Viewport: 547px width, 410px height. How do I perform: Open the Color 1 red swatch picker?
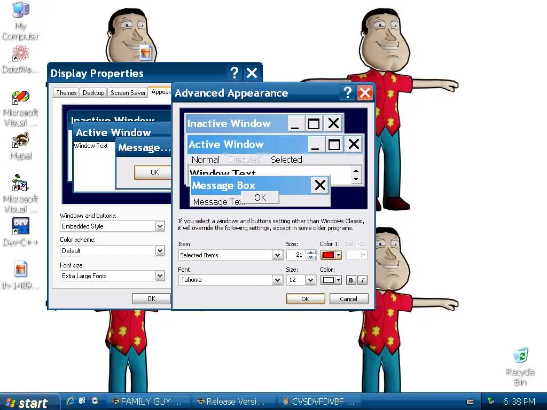tap(331, 255)
